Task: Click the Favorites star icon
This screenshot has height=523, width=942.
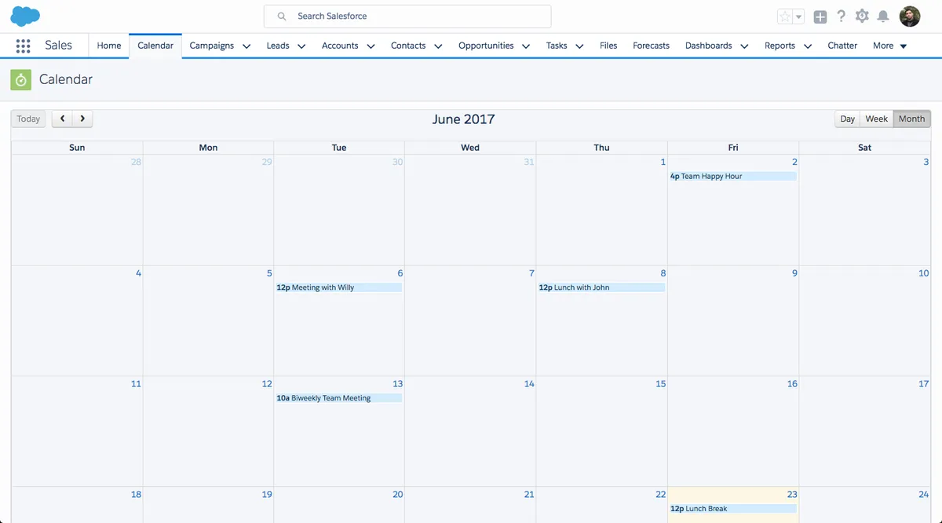Action: pyautogui.click(x=785, y=16)
